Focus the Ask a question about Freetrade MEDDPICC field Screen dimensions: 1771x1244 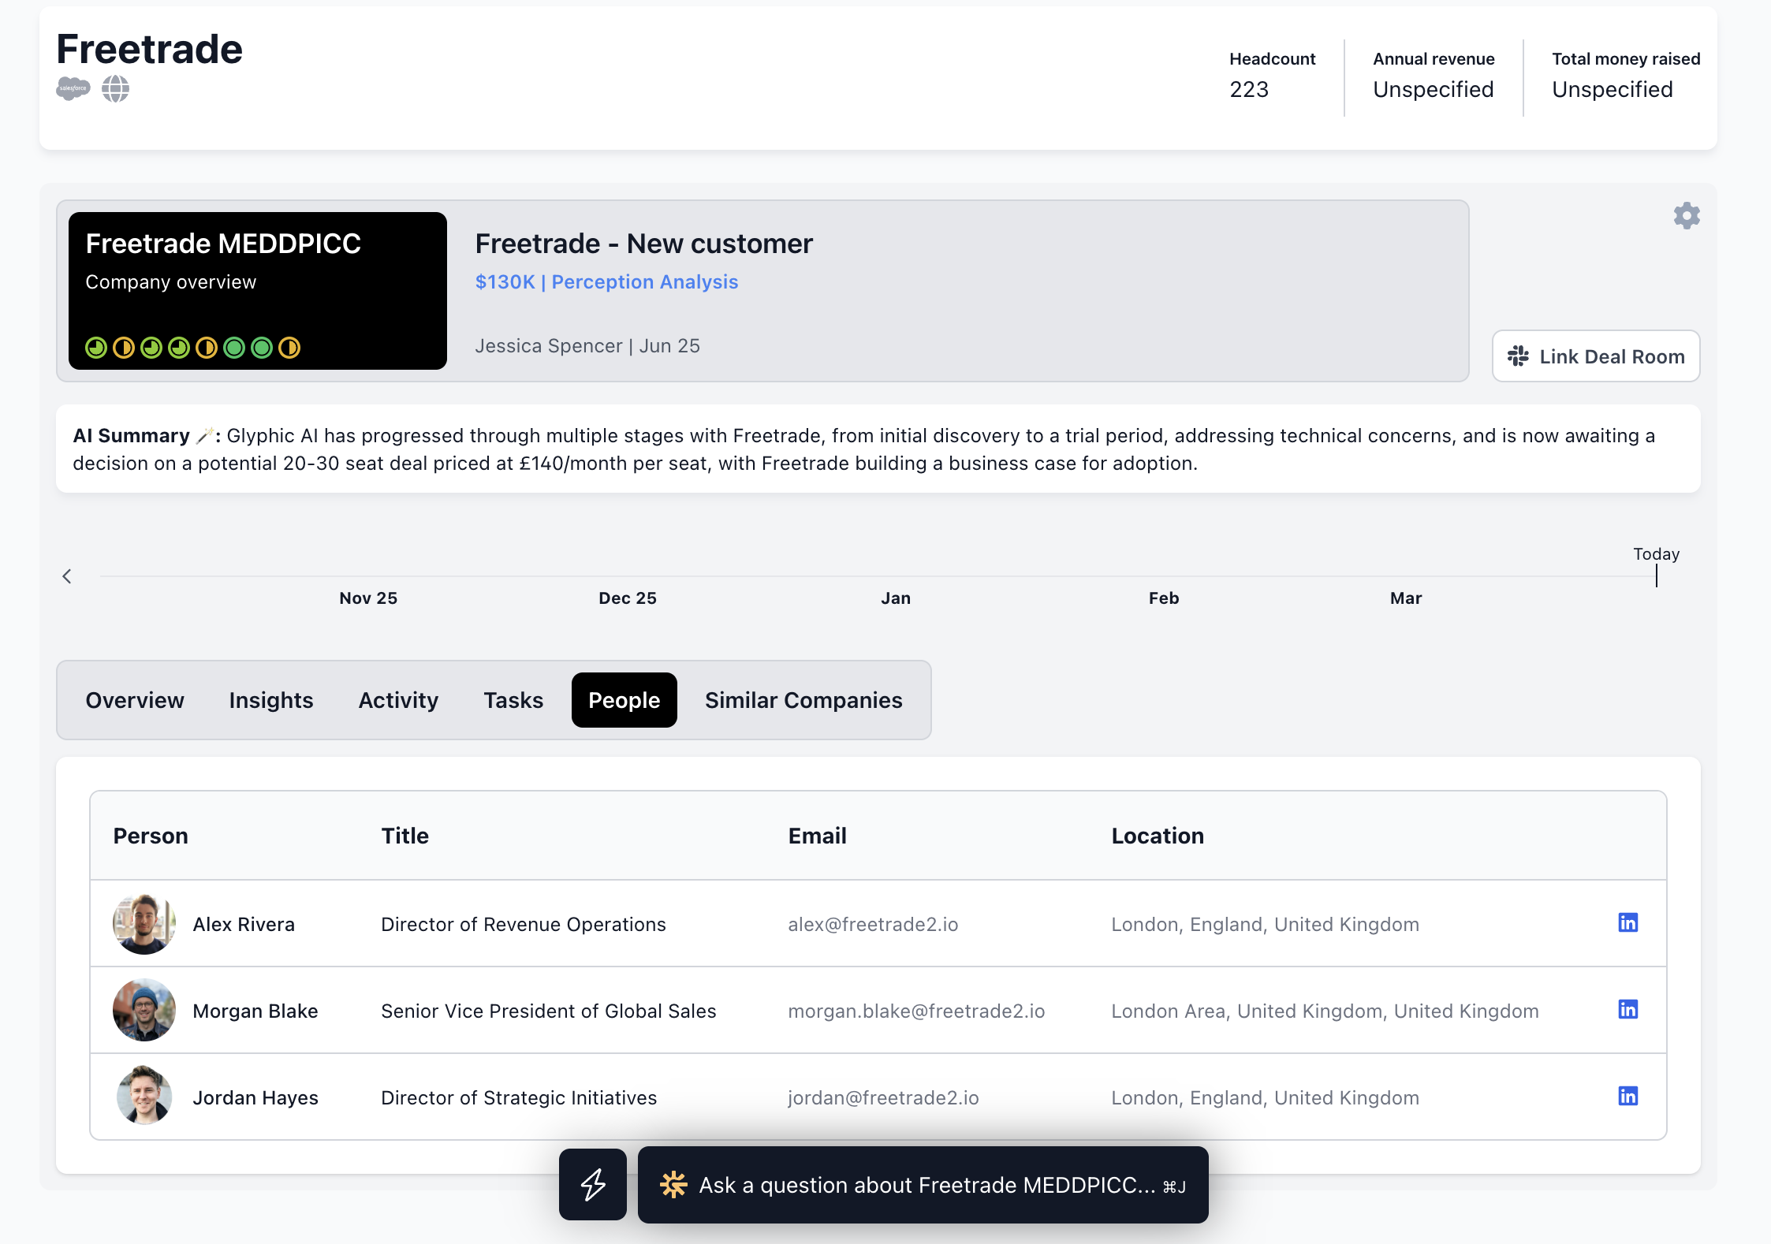[x=923, y=1185]
